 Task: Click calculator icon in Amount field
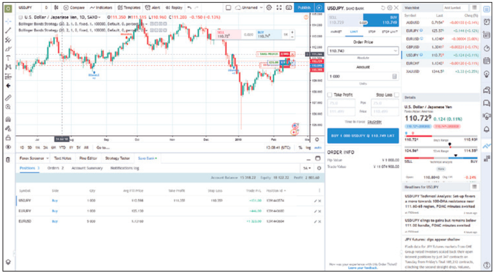pyautogui.click(x=395, y=76)
